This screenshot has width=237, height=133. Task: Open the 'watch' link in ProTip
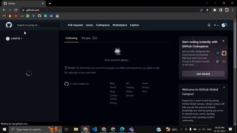point(150,68)
